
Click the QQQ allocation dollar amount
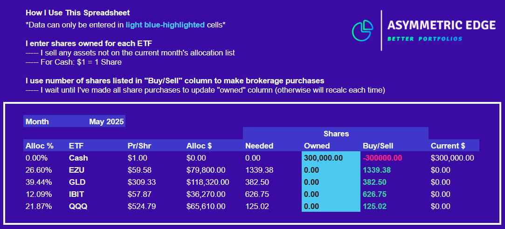pyautogui.click(x=206, y=207)
